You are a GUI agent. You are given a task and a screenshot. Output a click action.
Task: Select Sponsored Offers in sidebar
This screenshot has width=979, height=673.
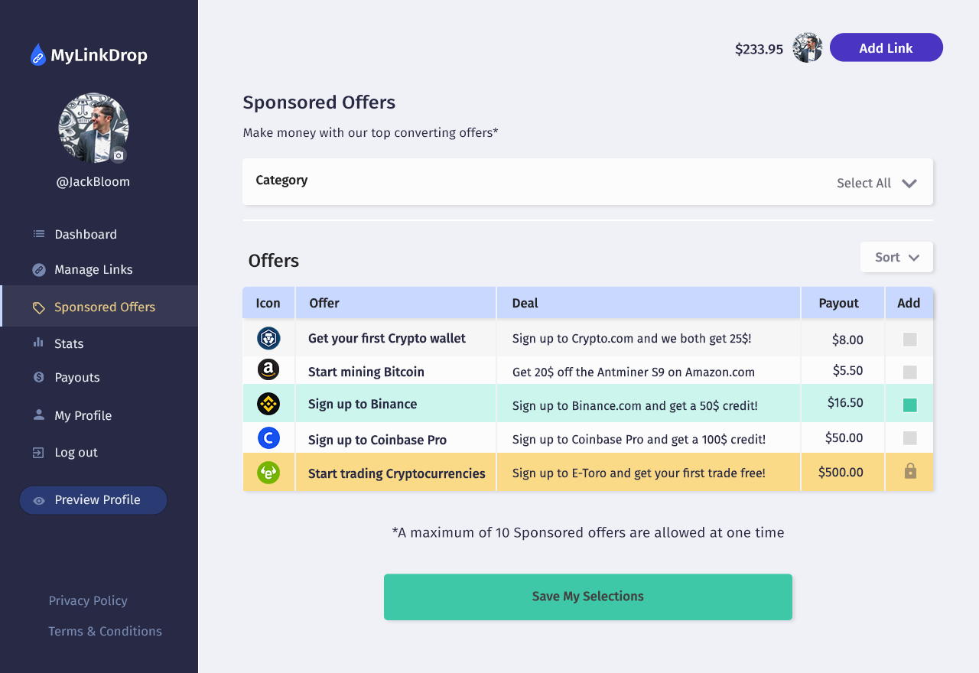click(99, 307)
